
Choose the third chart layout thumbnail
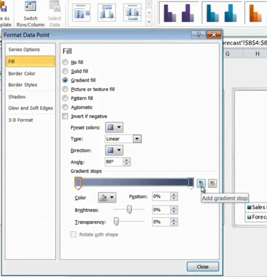point(132,12)
